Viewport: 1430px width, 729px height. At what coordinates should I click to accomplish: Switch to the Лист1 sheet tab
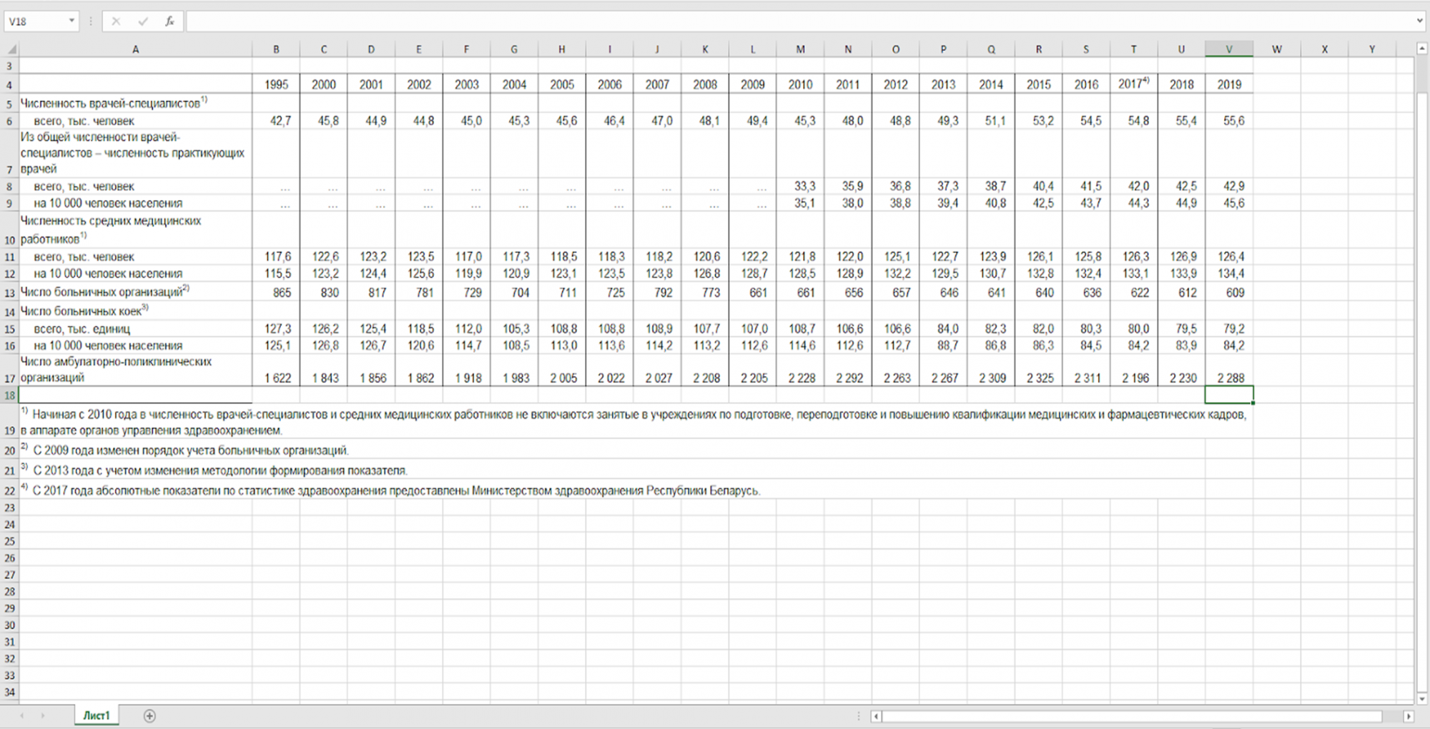(97, 715)
